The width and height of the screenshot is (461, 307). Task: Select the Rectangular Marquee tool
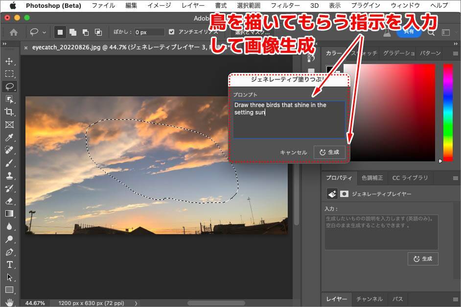(9, 74)
